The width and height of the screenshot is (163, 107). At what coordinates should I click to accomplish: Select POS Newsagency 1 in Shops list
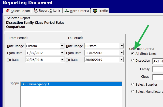click(x=71, y=84)
